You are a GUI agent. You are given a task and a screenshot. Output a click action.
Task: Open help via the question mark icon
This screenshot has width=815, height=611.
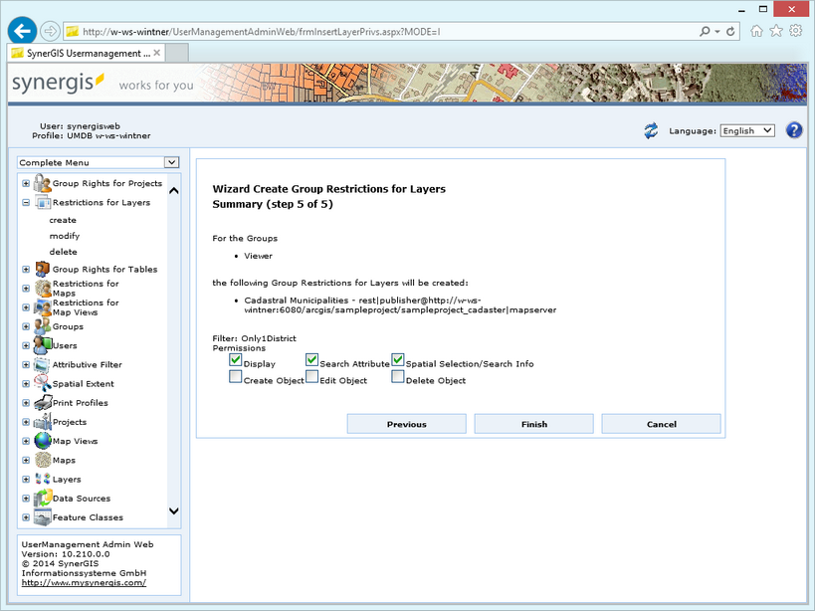click(792, 129)
